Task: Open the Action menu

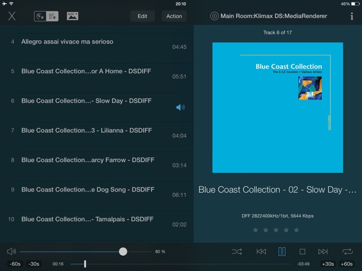Action: coord(174,16)
